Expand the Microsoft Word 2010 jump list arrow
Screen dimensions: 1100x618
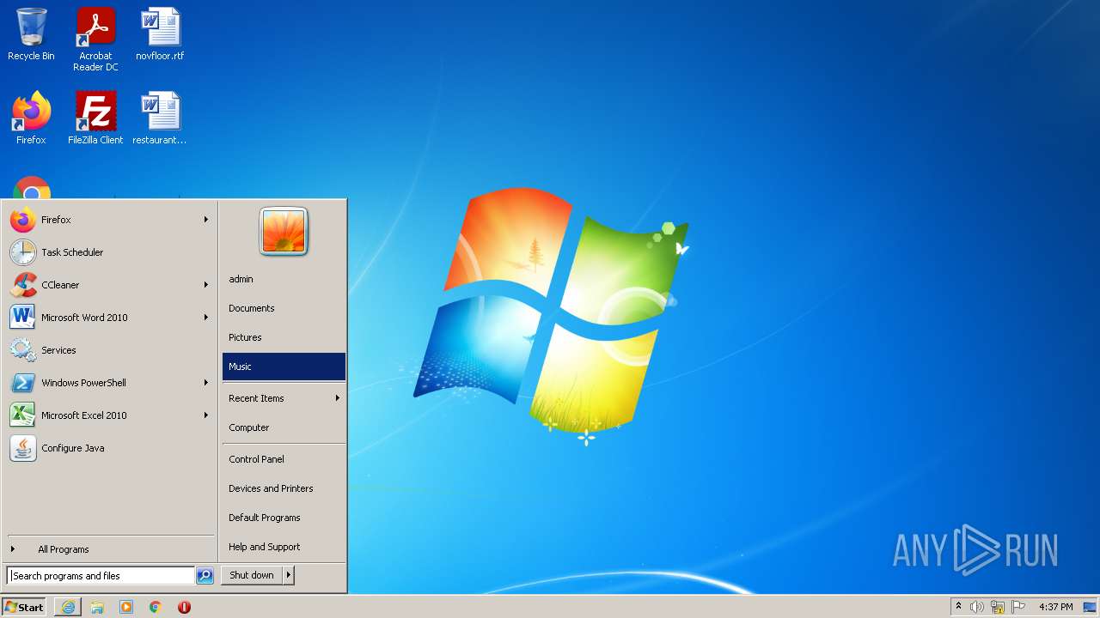tap(206, 318)
